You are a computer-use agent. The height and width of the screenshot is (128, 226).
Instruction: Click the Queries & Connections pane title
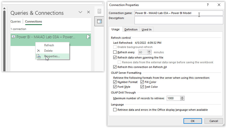tap(37, 13)
